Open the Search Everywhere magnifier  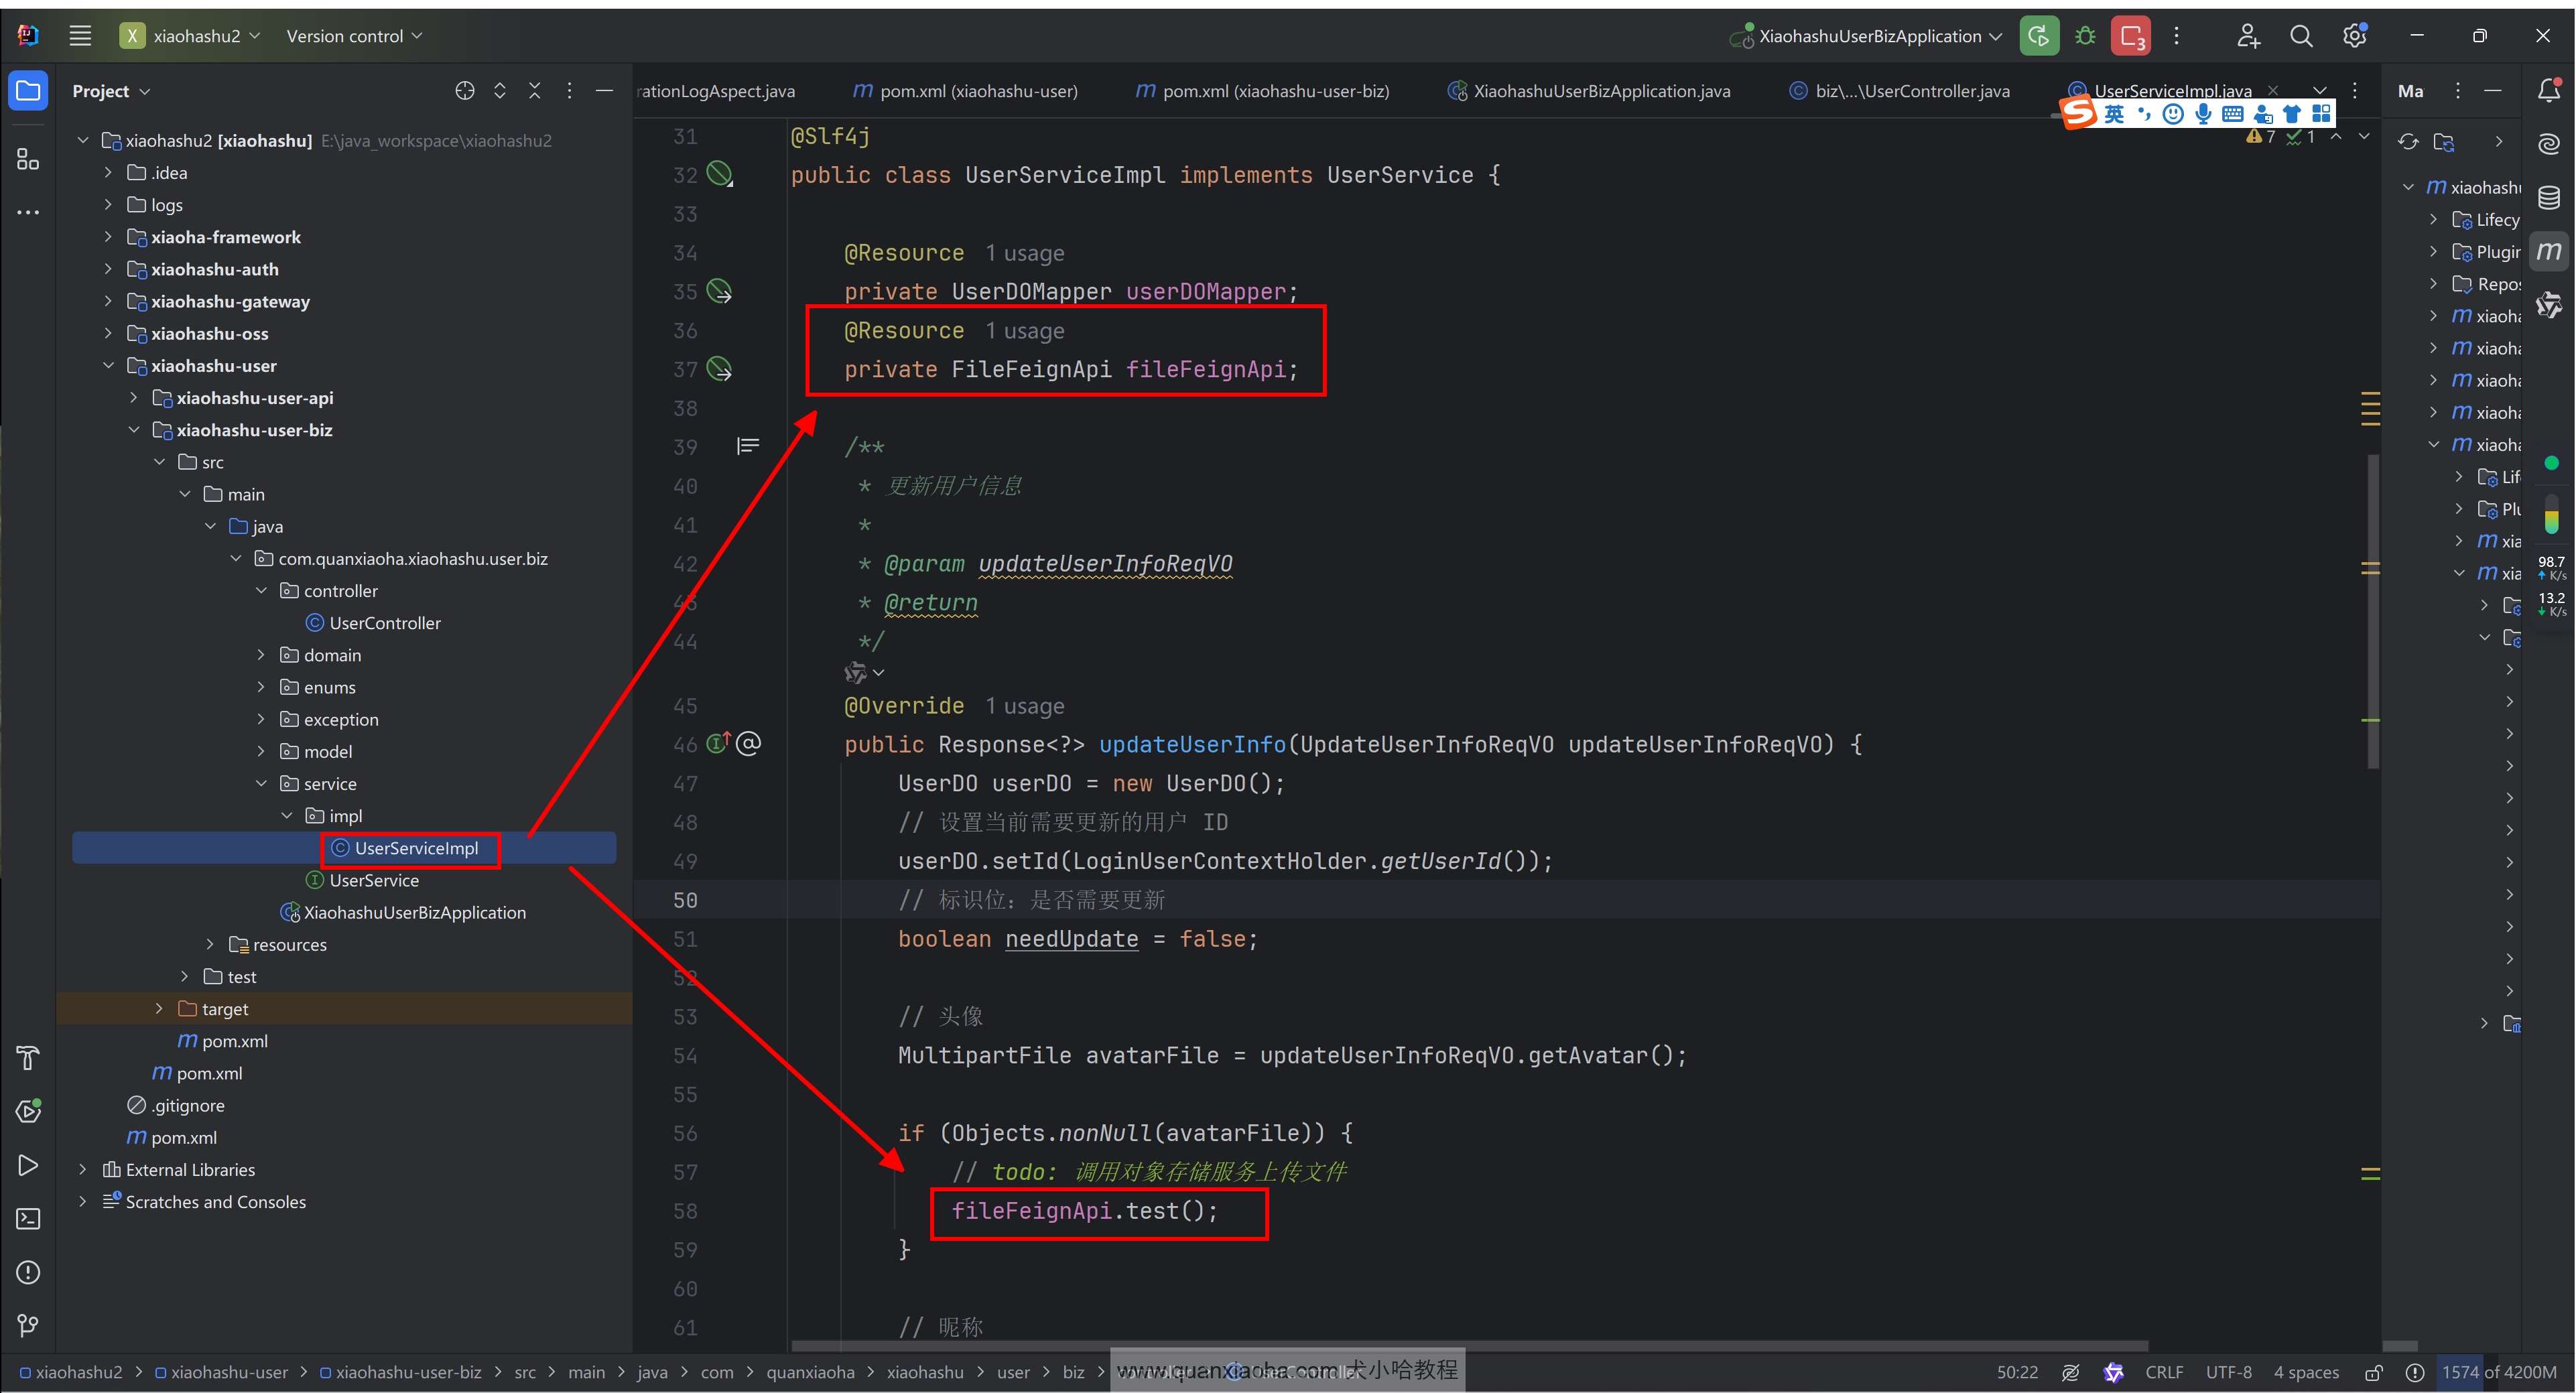pyautogui.click(x=2301, y=36)
